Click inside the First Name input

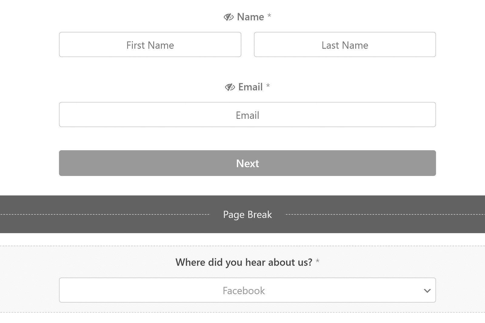pos(150,45)
